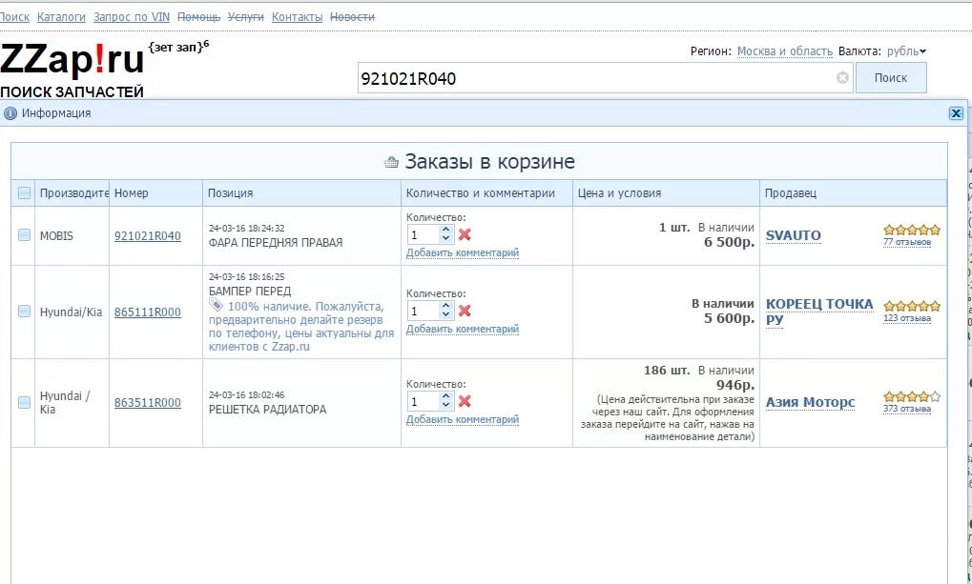Screen dimensions: 972x584
Task: Open the Валюта рубль dropdown
Action: click(x=906, y=51)
